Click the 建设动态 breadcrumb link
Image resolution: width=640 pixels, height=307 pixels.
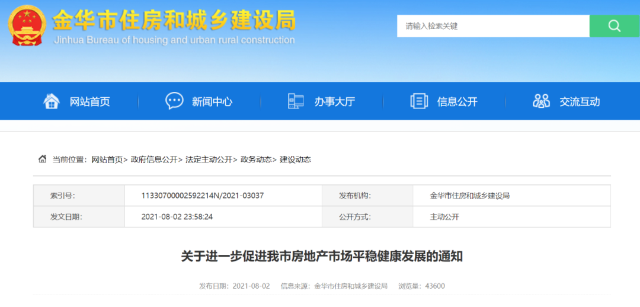[295, 159]
